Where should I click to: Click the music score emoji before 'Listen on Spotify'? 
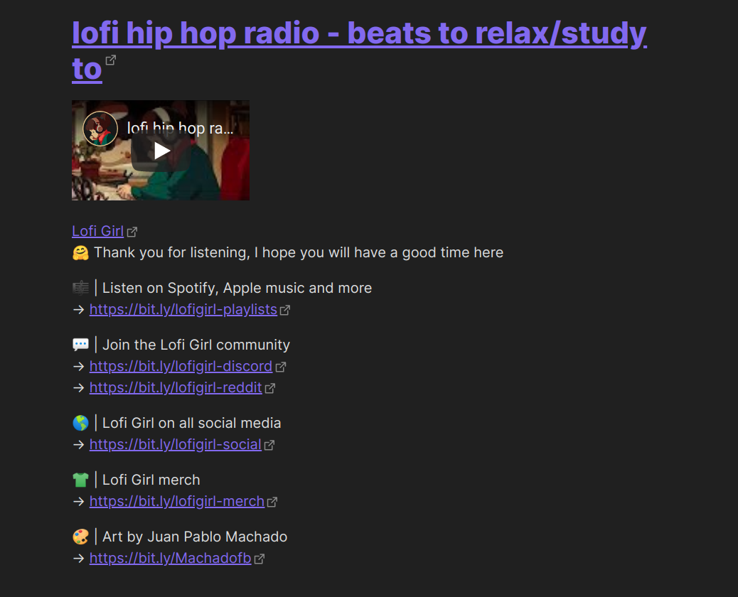(80, 288)
